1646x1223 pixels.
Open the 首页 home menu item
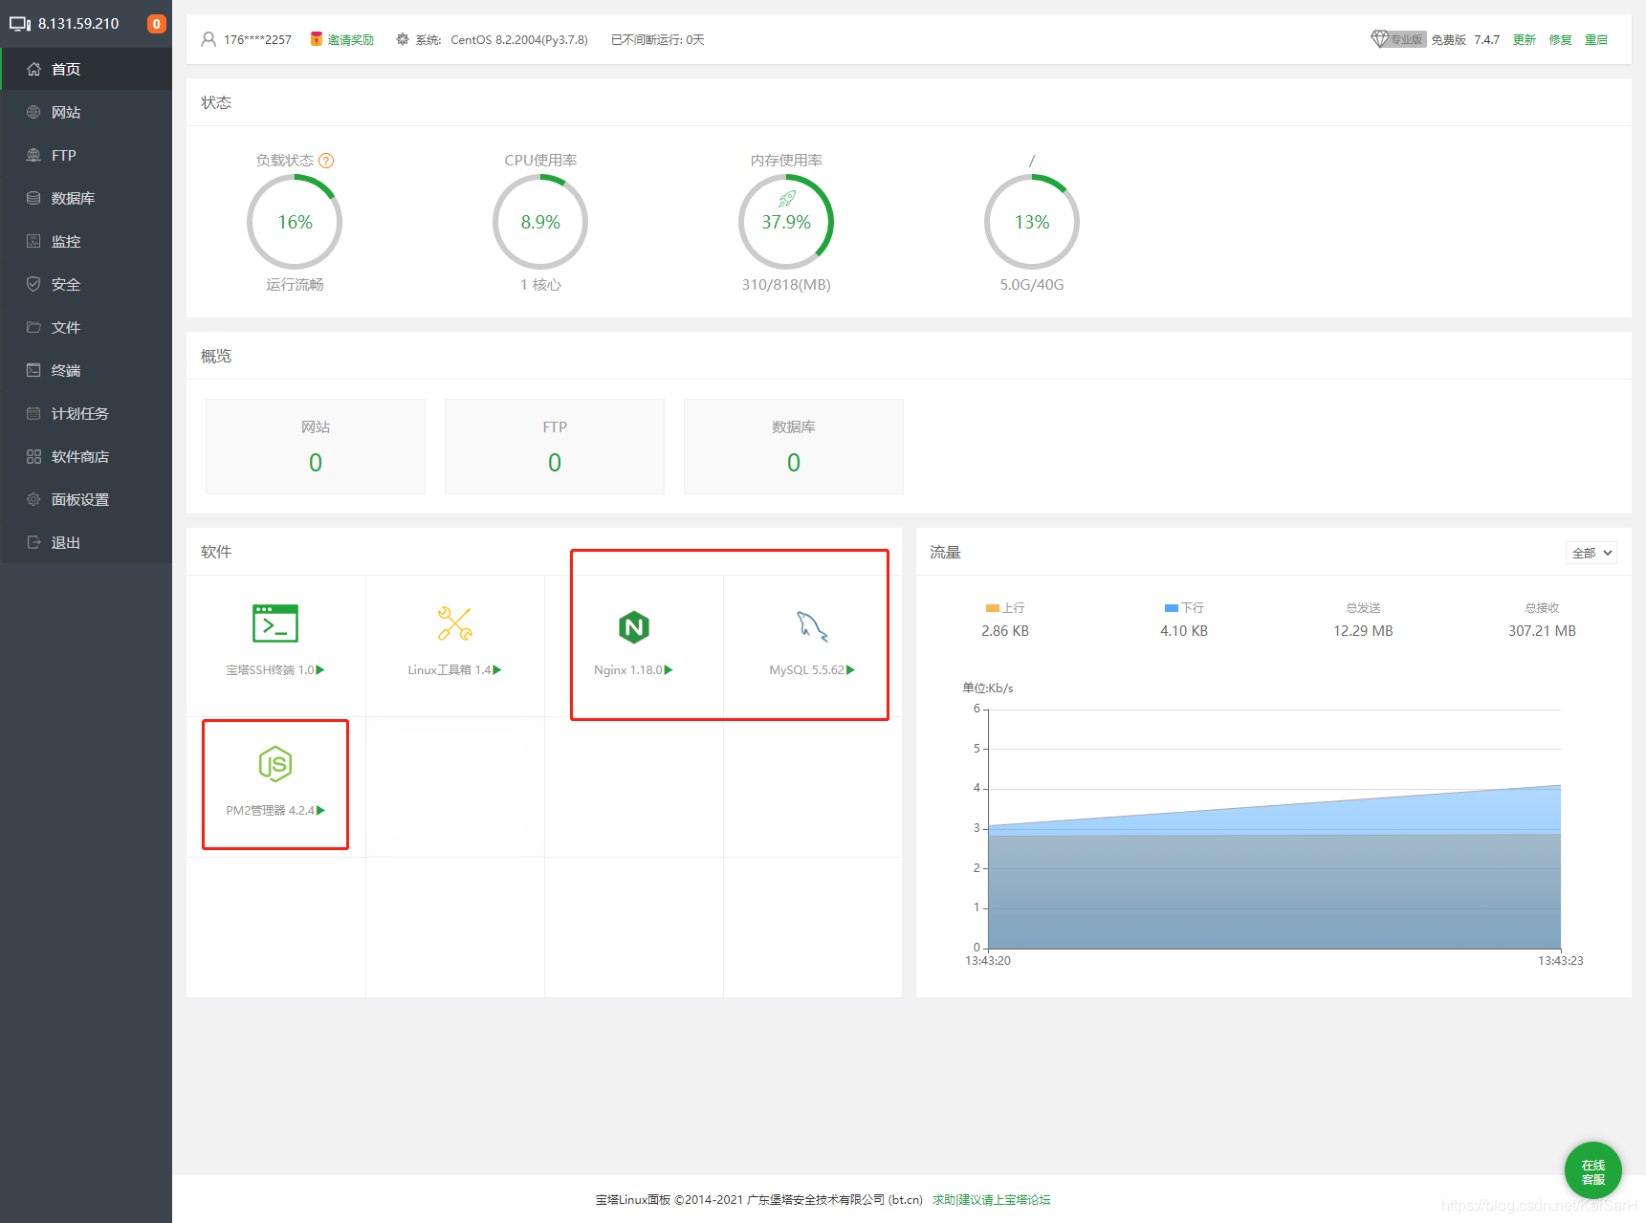click(86, 69)
